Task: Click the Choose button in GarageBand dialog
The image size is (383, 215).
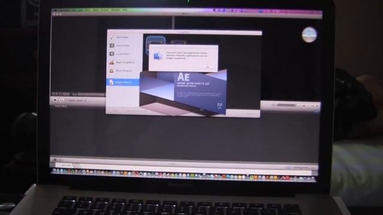Action: click(251, 113)
